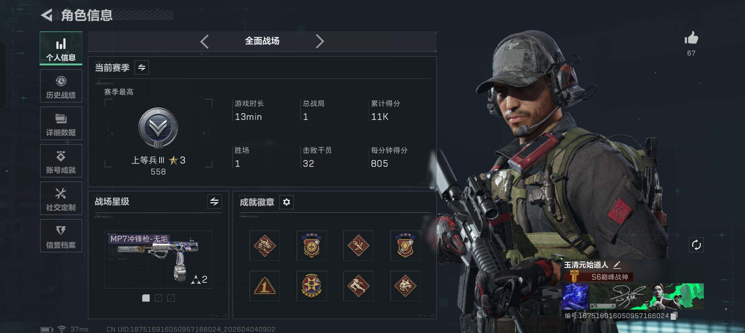Image resolution: width=745 pixels, height=333 pixels.
Task: Select the second weapon page indicator square
Action: tap(158, 298)
